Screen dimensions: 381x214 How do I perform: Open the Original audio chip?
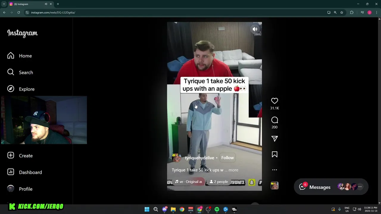189,182
